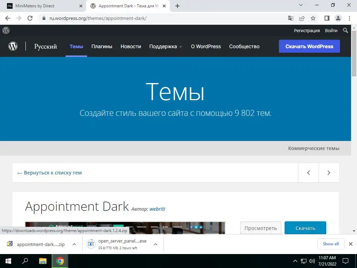The width and height of the screenshot is (357, 268).
Task: Open the network tray icon
Action: [304, 261]
